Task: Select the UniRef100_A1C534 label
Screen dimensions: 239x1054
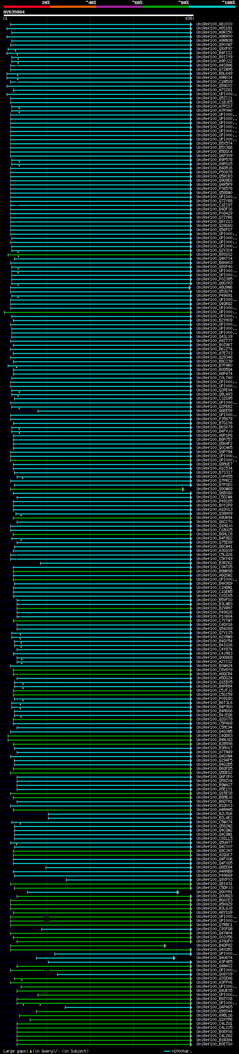Action: pos(214,468)
